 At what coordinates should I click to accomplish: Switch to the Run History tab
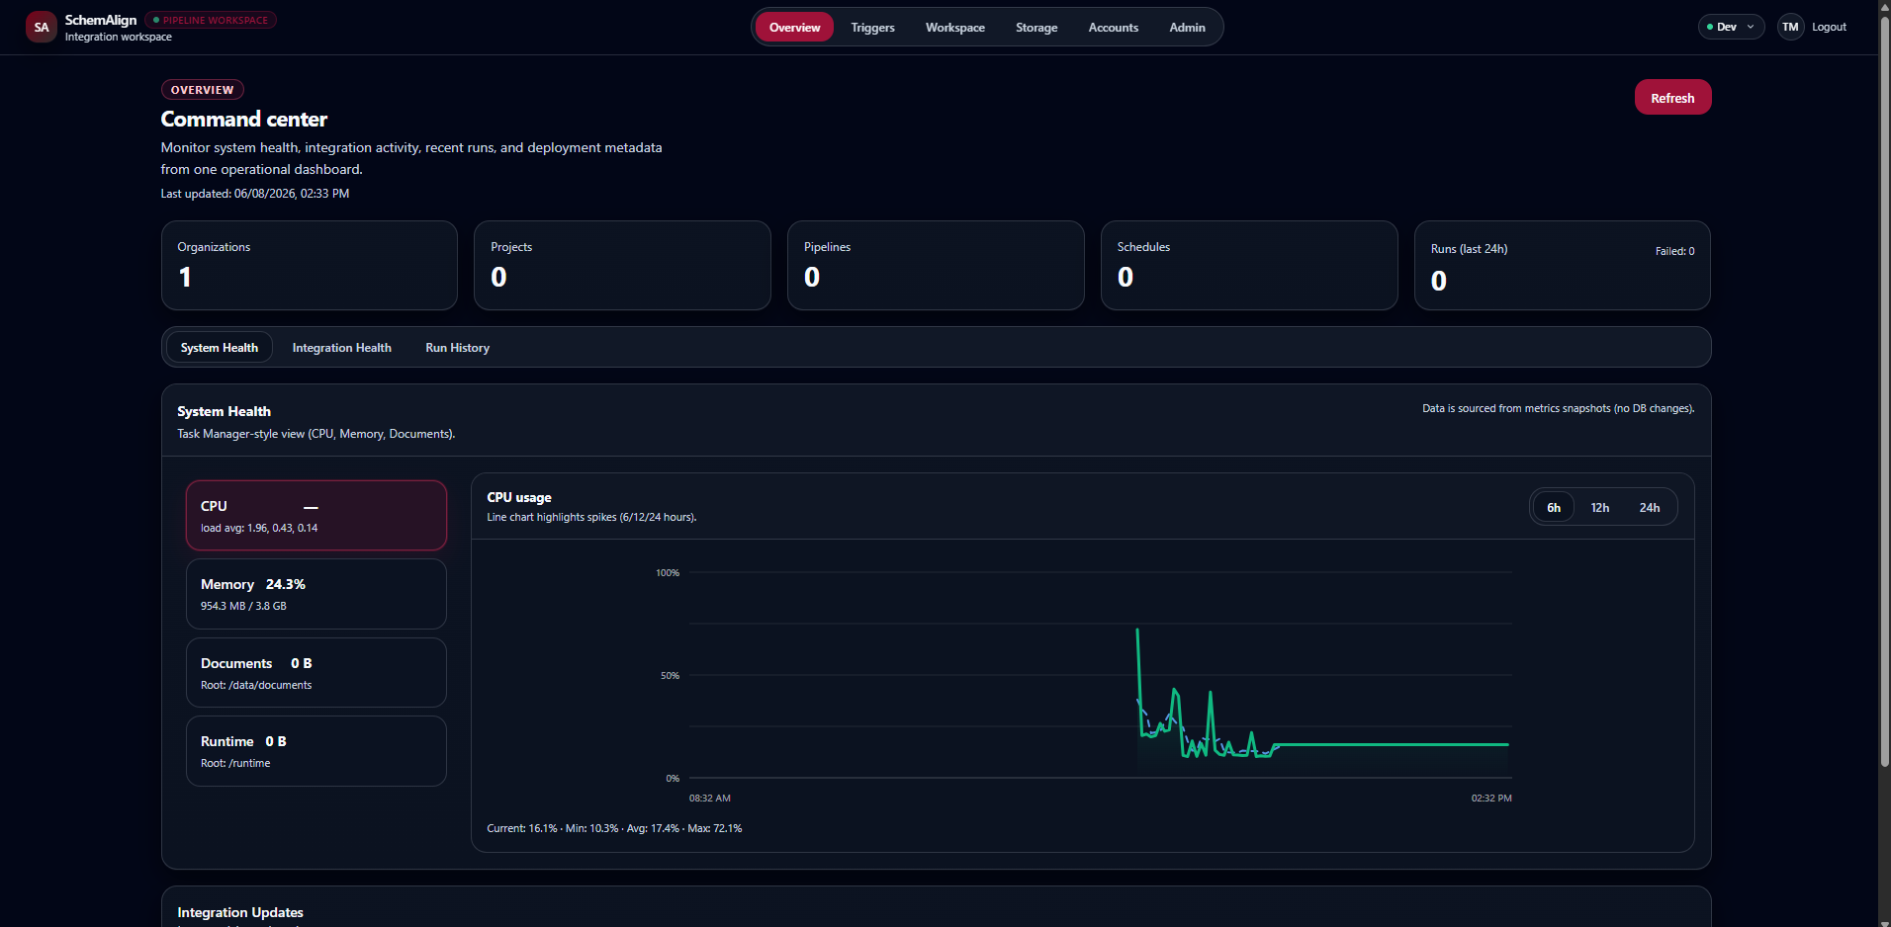point(457,348)
